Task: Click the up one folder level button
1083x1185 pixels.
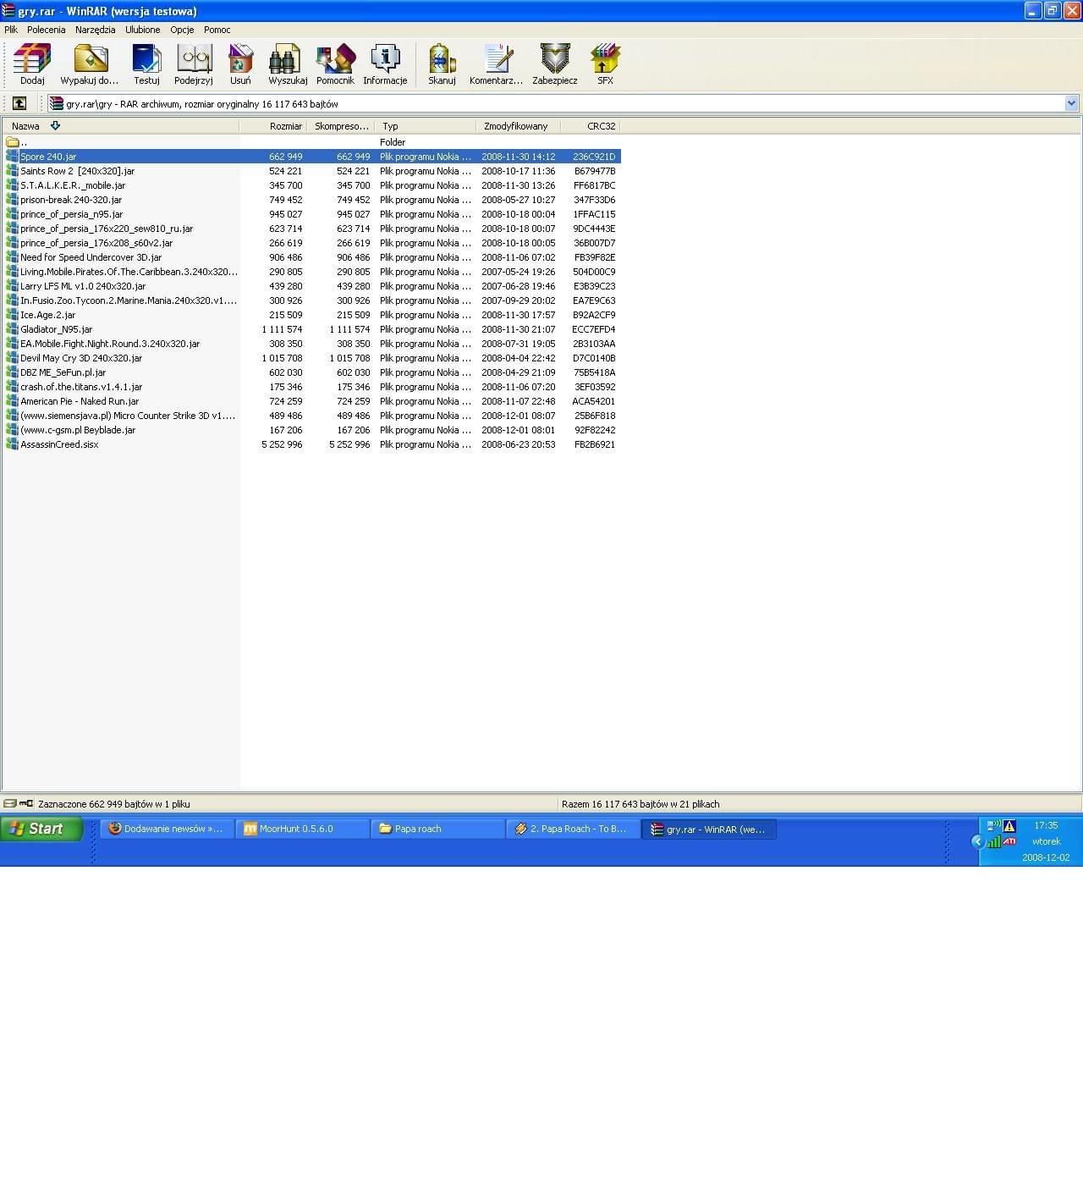Action: (x=19, y=103)
